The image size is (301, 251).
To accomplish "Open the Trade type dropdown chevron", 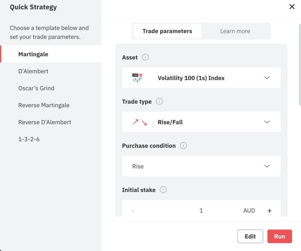I will point(267,122).
